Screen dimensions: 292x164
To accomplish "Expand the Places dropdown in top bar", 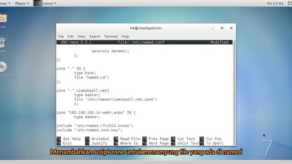I will coord(22,3).
